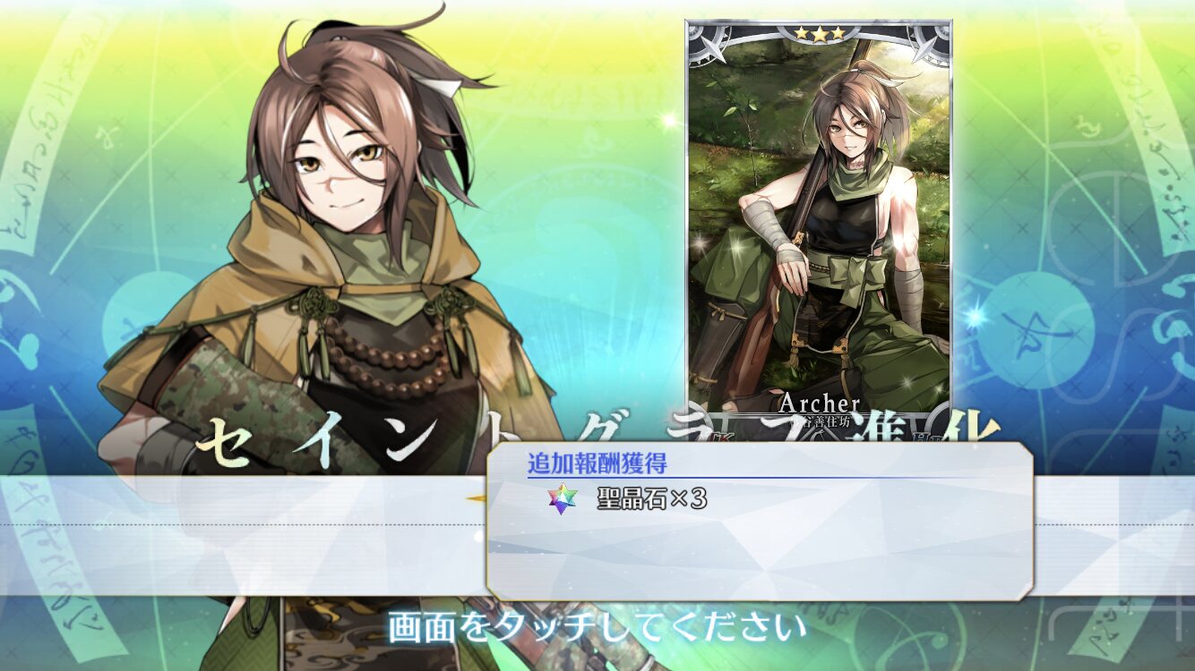Tap the rainbow Saint Quartz icon
This screenshot has height=671, width=1195.
tap(563, 499)
